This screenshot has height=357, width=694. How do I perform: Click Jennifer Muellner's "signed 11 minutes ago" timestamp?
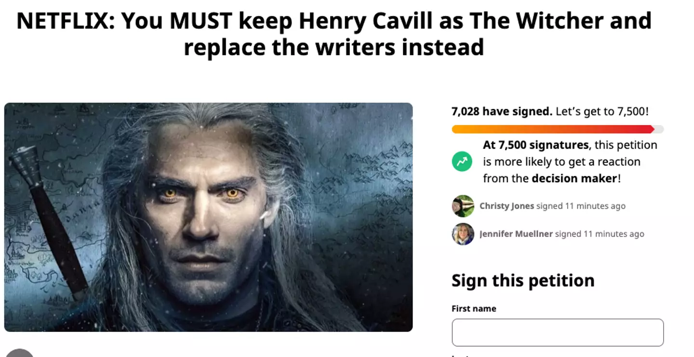tap(600, 234)
